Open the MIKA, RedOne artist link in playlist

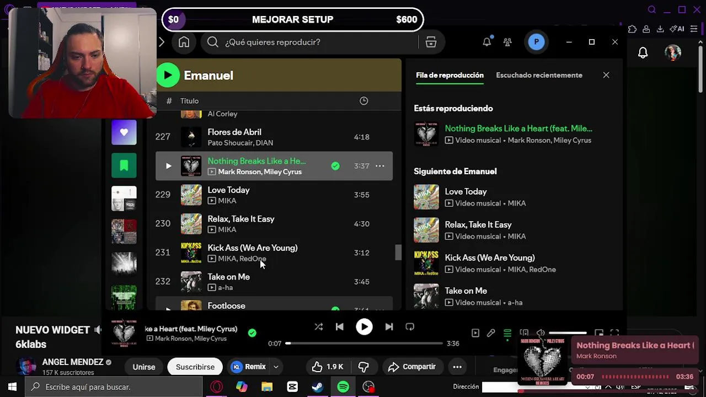pyautogui.click(x=242, y=259)
